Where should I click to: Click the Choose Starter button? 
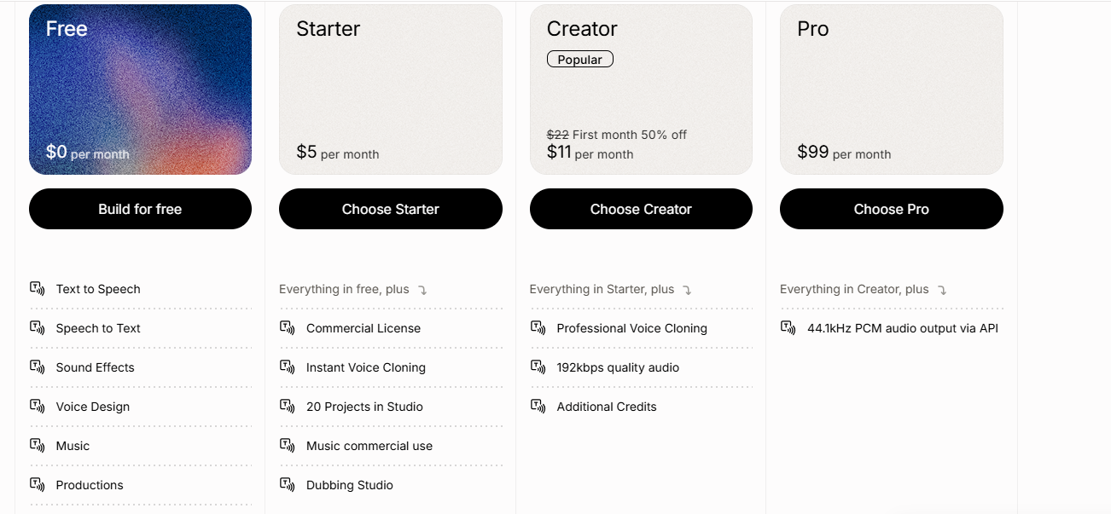coord(390,209)
